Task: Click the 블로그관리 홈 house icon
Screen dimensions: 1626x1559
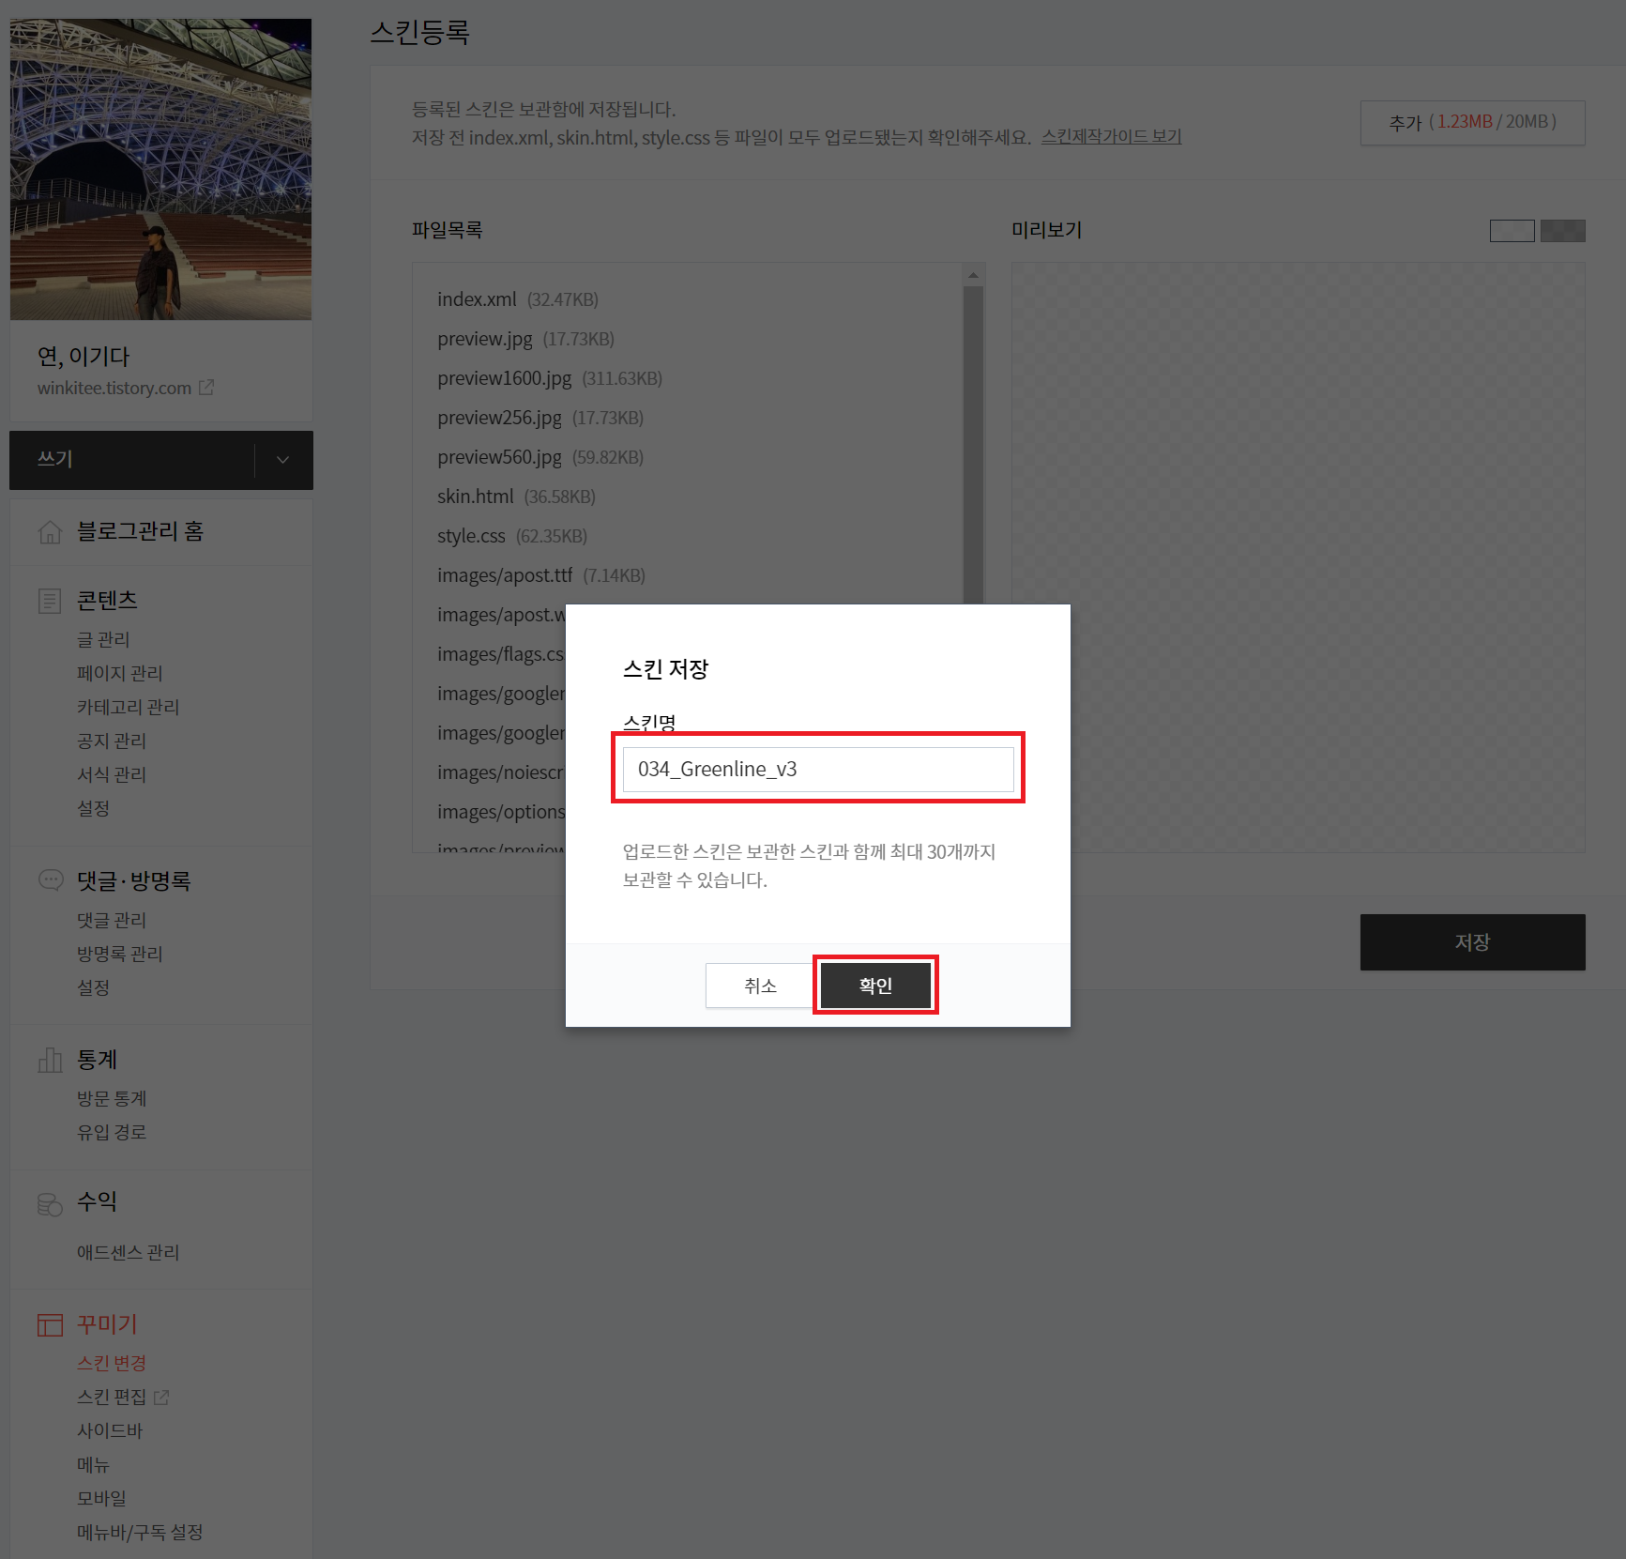Action: coord(50,532)
